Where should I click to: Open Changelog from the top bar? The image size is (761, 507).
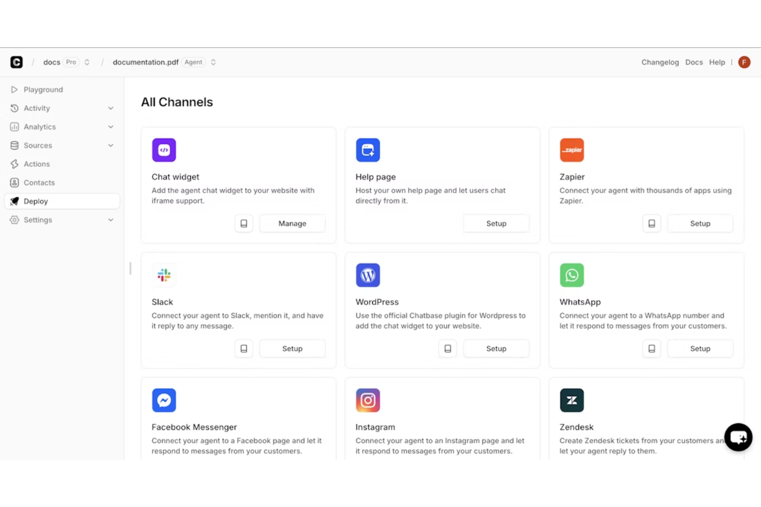pos(660,62)
